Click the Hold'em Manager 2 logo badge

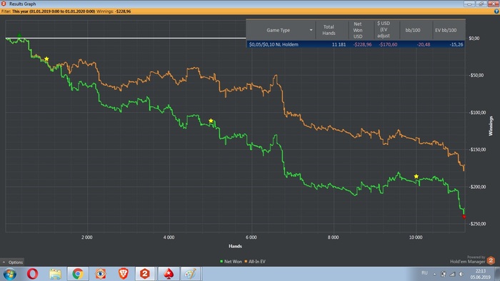[x=491, y=260]
